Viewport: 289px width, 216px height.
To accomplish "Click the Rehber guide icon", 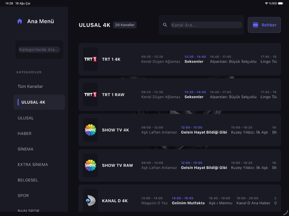I will [255, 25].
